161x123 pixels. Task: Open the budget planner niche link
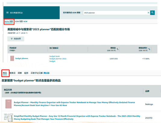(x=22, y=58)
